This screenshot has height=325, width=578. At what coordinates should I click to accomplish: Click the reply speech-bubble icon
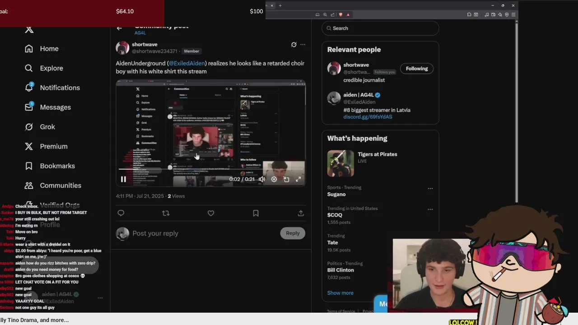coord(121,213)
